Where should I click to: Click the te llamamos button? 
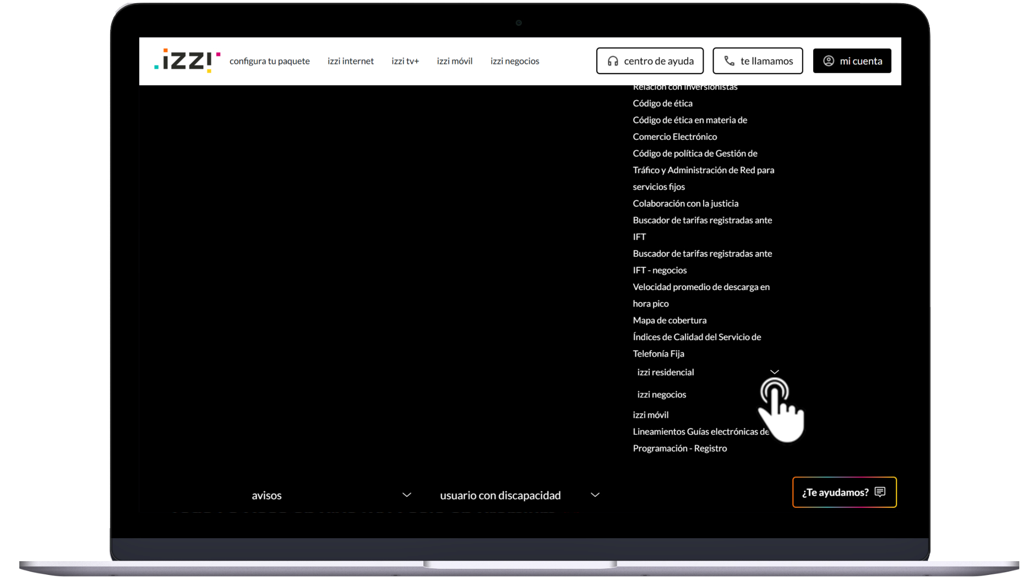(x=758, y=61)
